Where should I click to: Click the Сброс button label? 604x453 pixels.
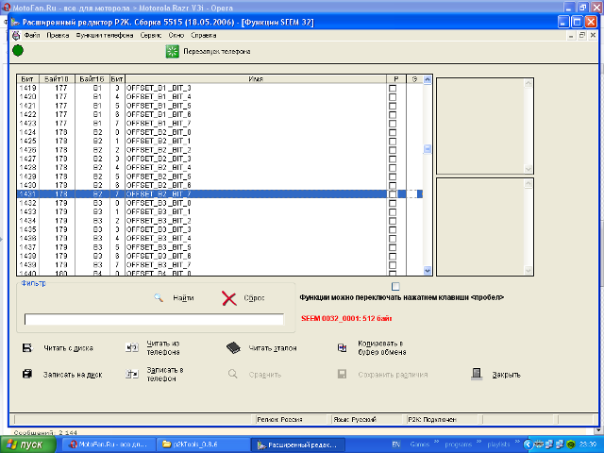pyautogui.click(x=254, y=298)
